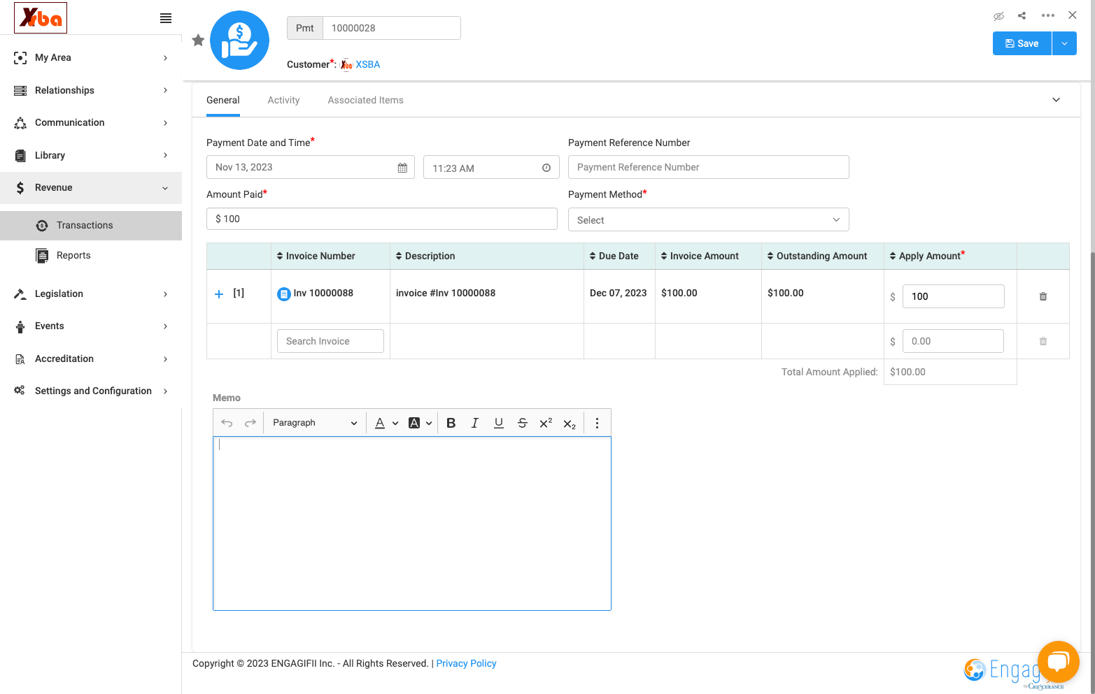Expand the Save button dropdown arrow

pos(1064,43)
